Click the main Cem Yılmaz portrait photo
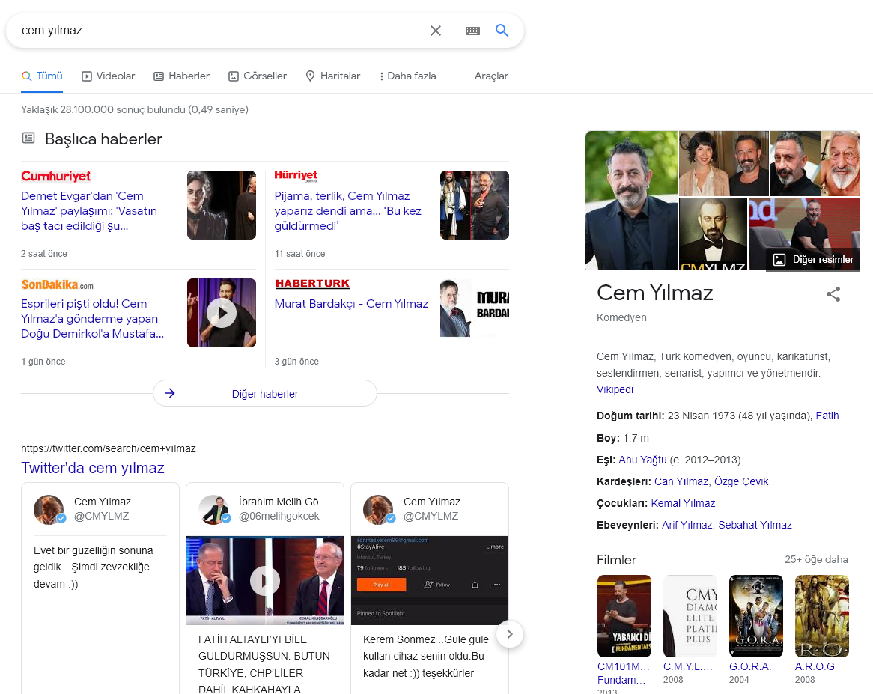Viewport: 873px width, 694px height. click(631, 201)
